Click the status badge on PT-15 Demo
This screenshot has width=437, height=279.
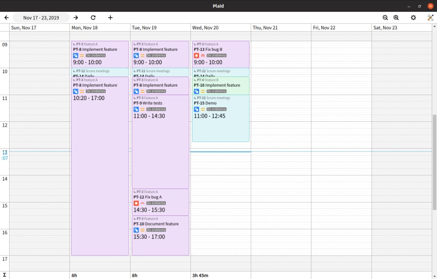tap(217, 109)
